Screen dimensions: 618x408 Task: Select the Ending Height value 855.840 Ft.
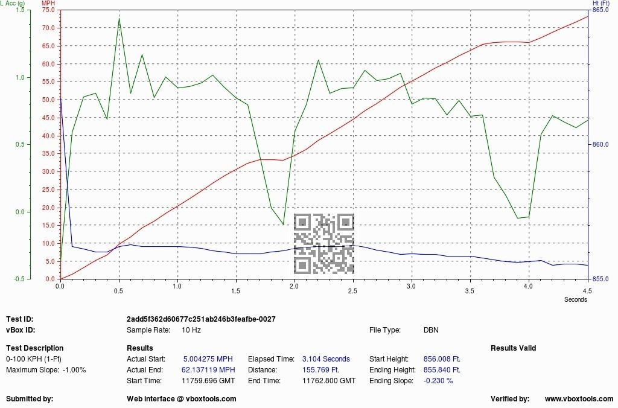442,370
